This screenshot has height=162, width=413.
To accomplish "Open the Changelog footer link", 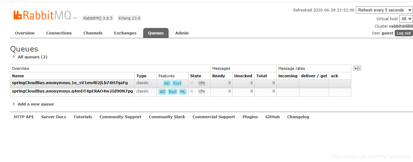I will tap(298, 117).
